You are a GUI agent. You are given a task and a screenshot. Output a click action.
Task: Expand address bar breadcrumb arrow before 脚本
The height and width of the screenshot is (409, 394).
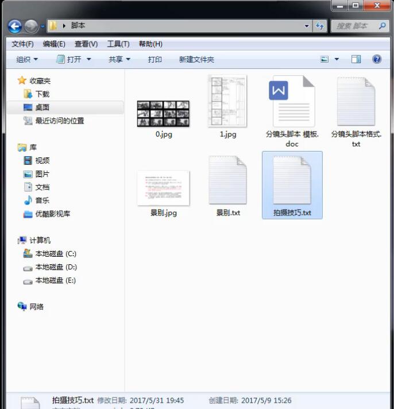coord(64,26)
